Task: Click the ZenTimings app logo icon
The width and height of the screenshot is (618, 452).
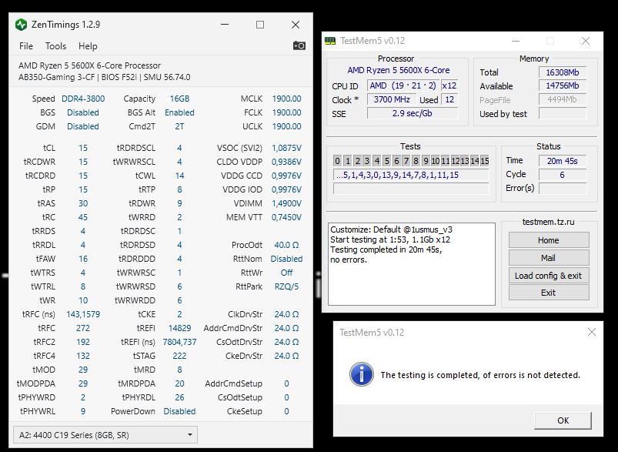Action: (21, 25)
